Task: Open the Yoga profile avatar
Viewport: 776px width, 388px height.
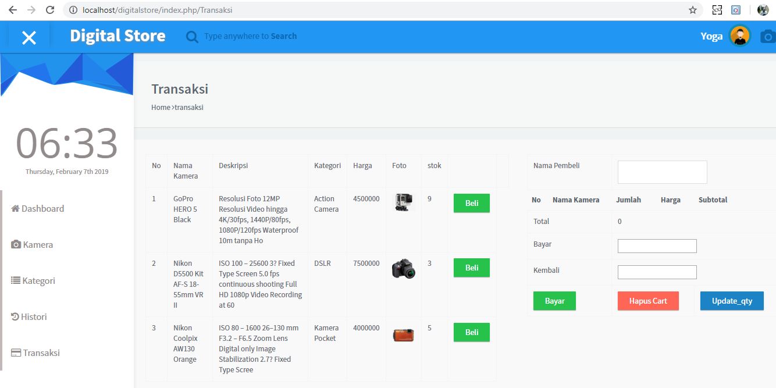Action: tap(740, 36)
